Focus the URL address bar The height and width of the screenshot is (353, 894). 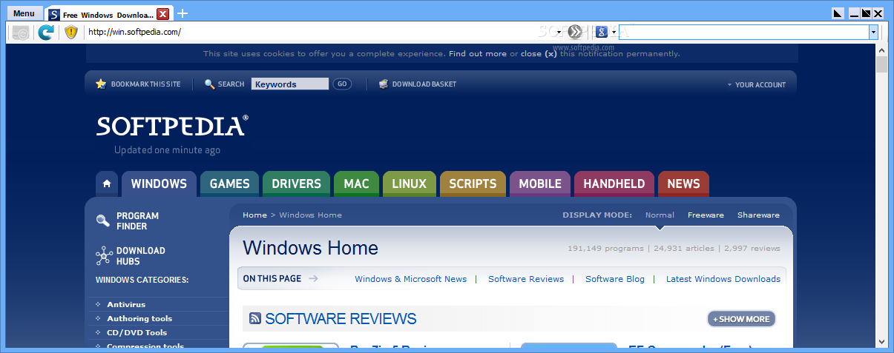(x=319, y=32)
